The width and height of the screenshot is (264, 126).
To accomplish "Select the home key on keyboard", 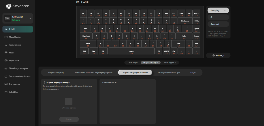I will 196,36.
